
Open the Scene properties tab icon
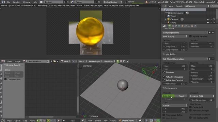[x=176, y=26]
